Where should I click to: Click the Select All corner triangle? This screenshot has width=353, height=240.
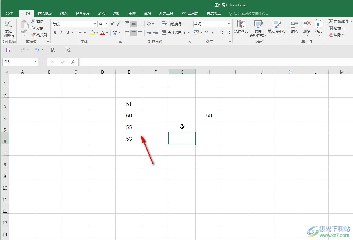point(6,72)
